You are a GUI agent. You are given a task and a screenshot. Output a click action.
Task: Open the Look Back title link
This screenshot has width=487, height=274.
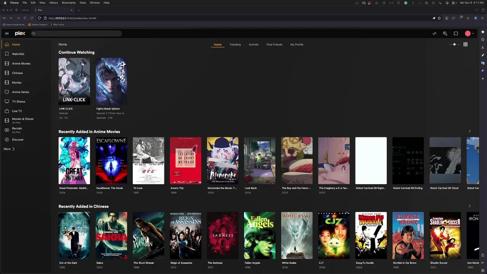click(x=251, y=188)
